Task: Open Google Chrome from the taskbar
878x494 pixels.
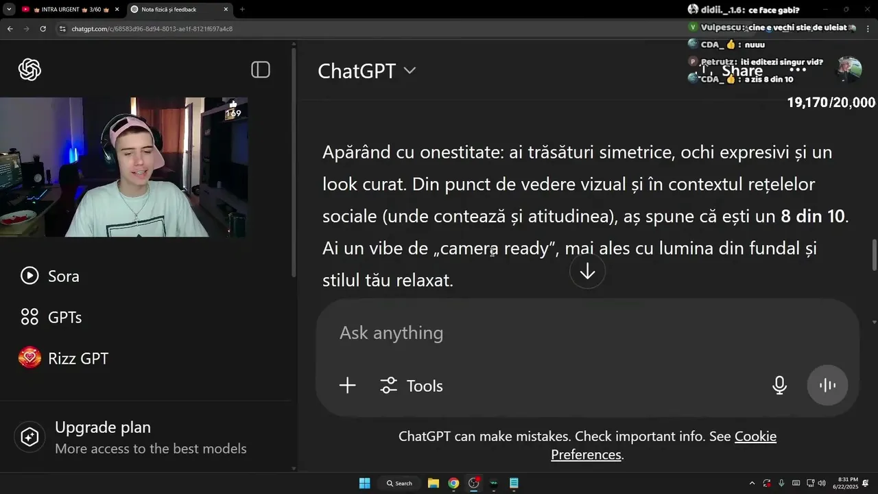Action: click(453, 483)
